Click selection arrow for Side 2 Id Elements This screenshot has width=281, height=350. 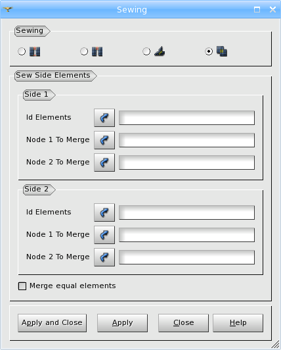point(104,213)
